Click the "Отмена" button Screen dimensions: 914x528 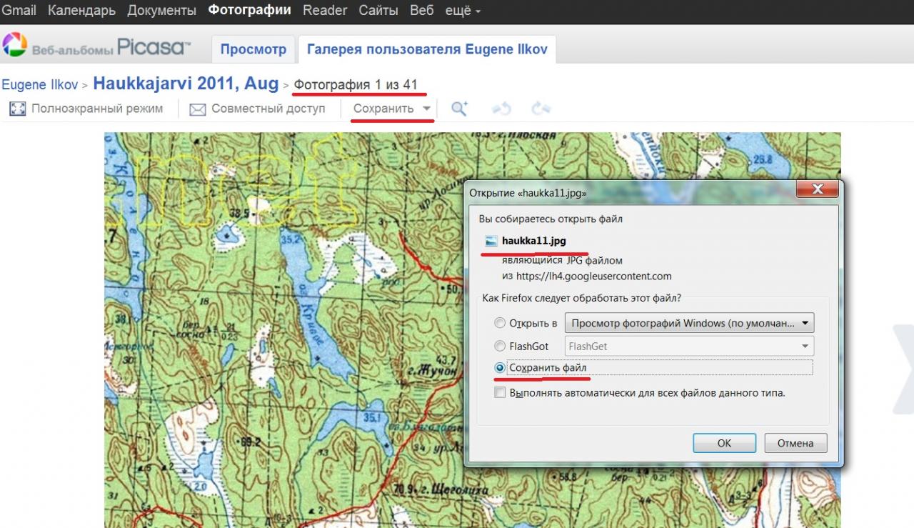[795, 443]
